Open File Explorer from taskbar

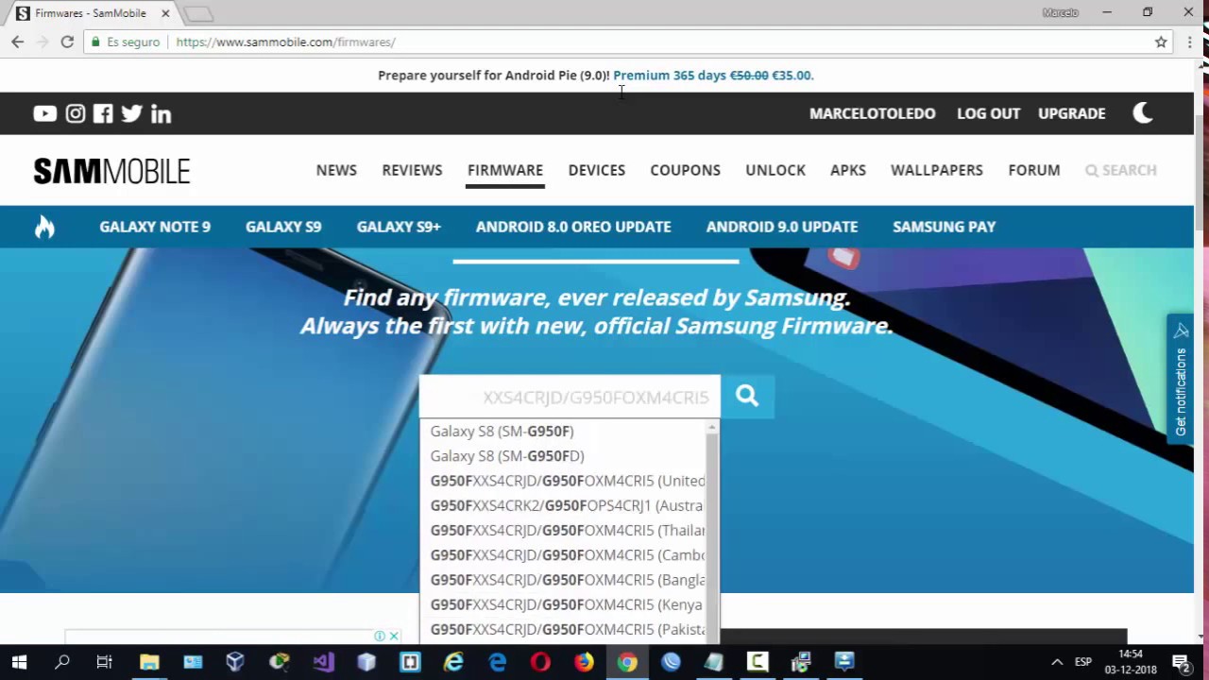coord(149,662)
